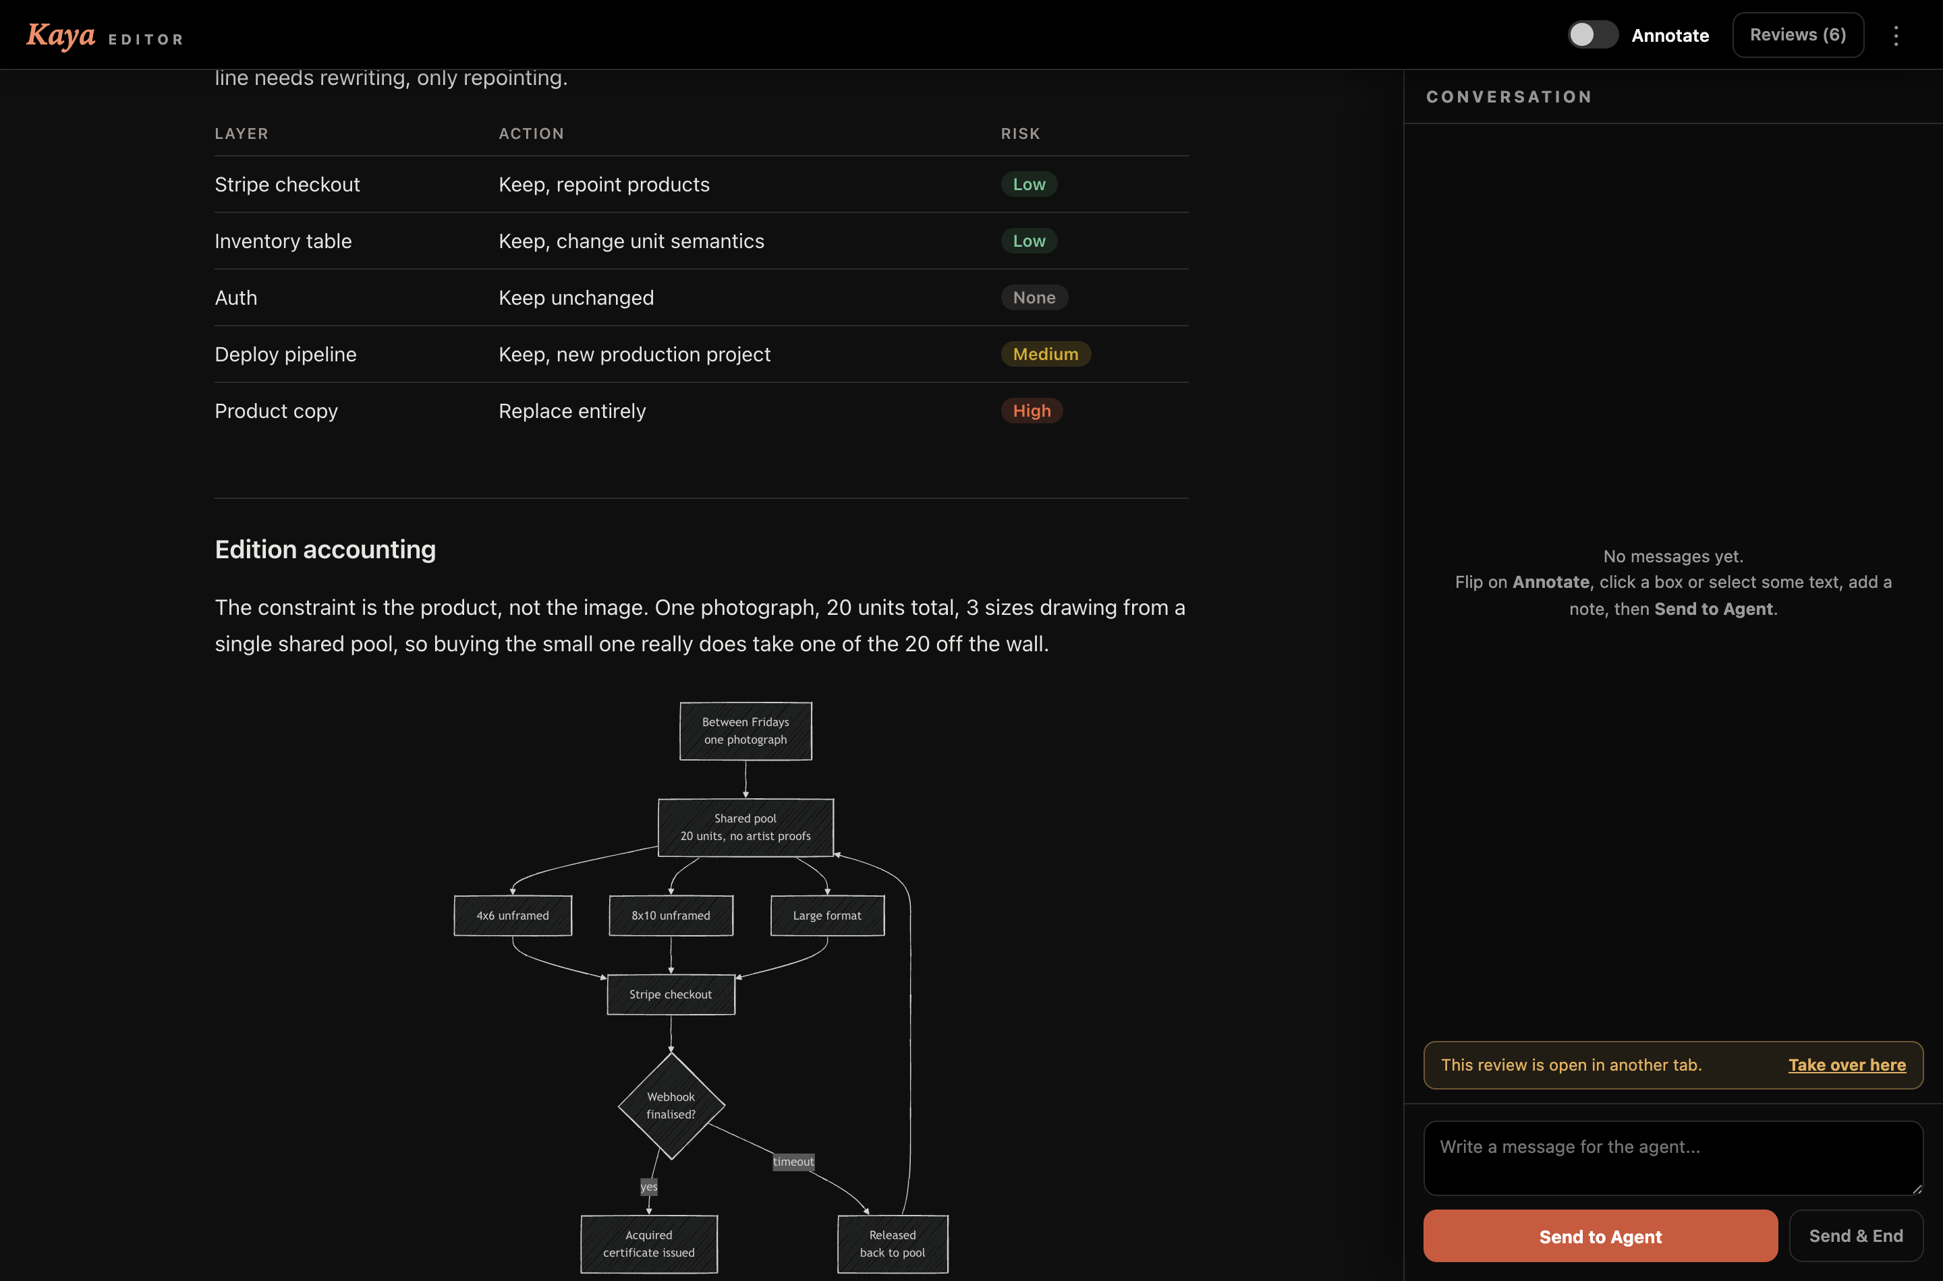Screen dimensions: 1943x1281
Task: Click the 'Webhook finalised?' decision diamond
Action: (671, 1105)
